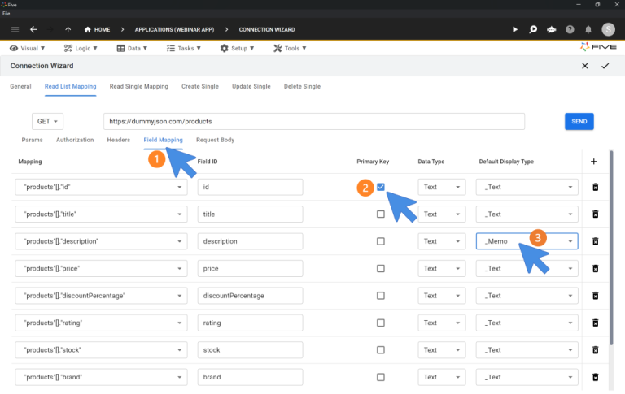625x394 pixels.
Task: Open the GET method dropdown
Action: pyautogui.click(x=47, y=121)
